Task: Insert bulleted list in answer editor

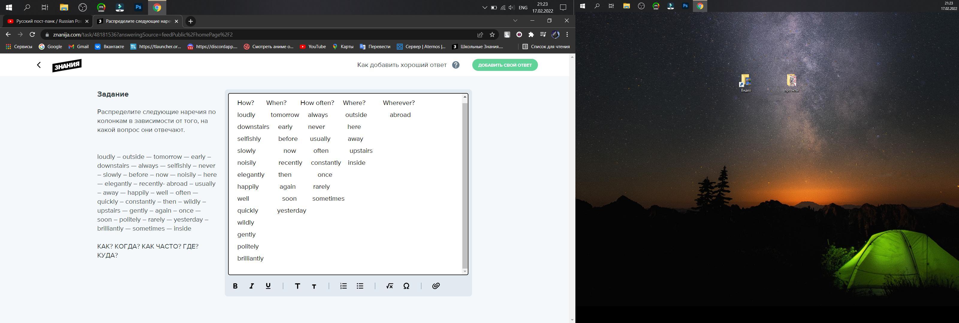Action: pos(360,286)
